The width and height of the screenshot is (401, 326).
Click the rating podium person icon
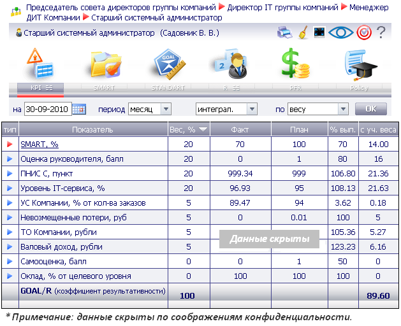(x=231, y=64)
